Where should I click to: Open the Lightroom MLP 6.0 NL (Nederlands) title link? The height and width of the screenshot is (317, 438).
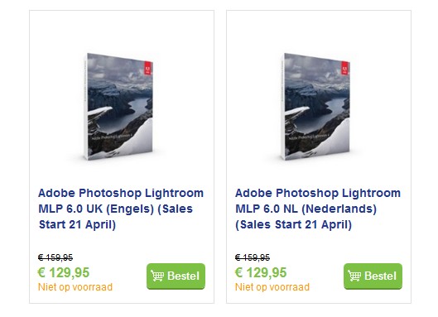[x=318, y=209]
